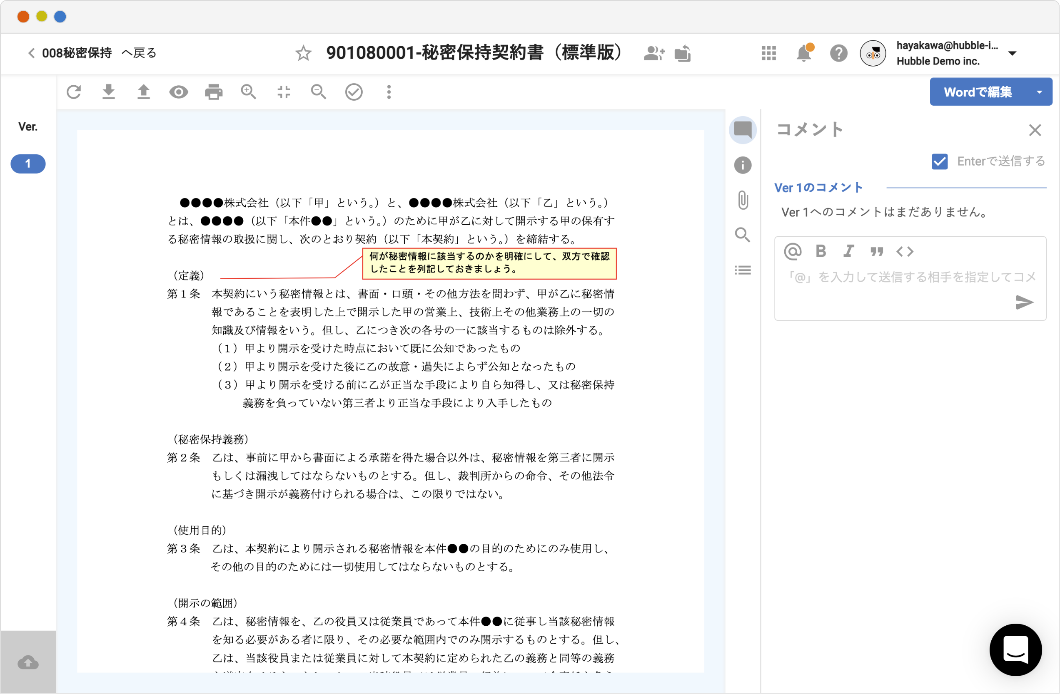This screenshot has width=1060, height=694.
Task: Expand the Wordで編集 dropdown arrow
Action: pos(1040,92)
